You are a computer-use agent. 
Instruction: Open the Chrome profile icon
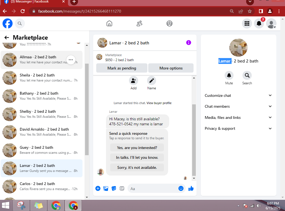pos(270,11)
